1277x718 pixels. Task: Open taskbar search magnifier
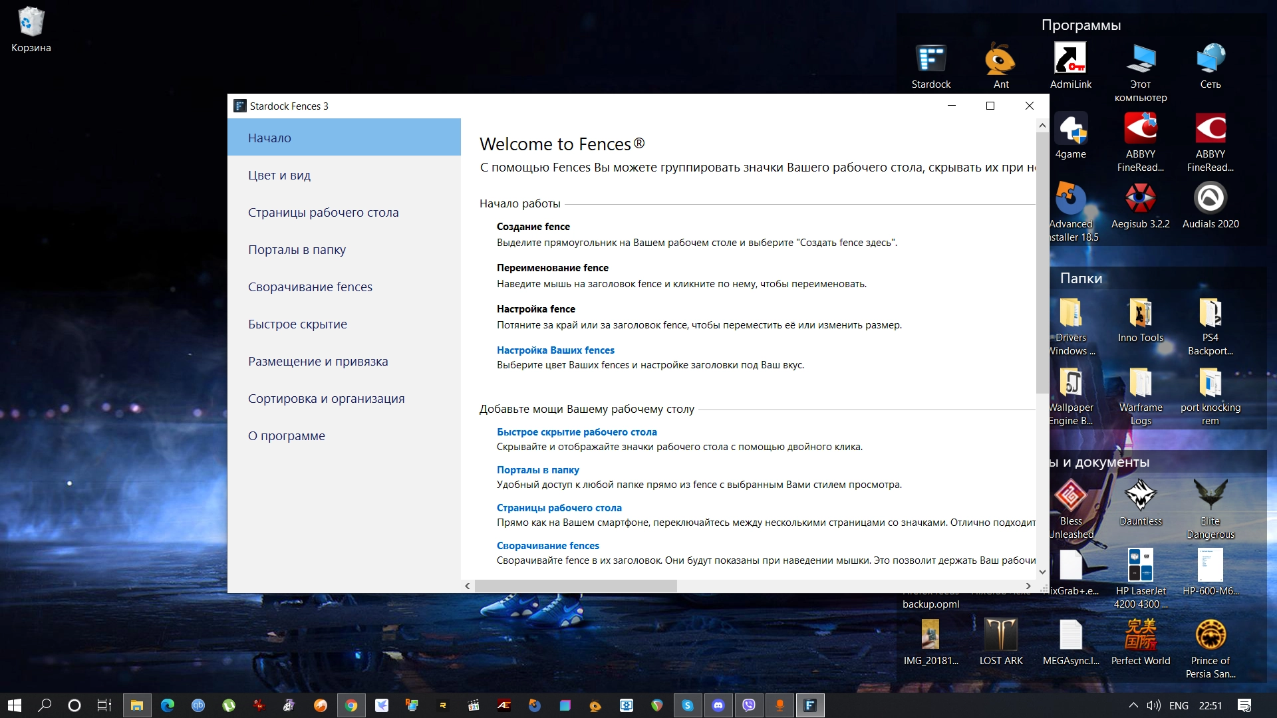click(x=45, y=705)
